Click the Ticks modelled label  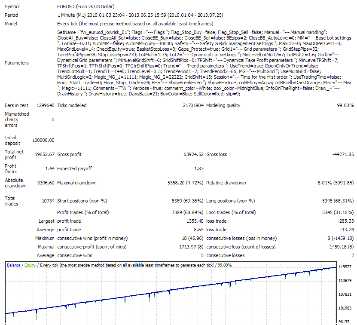click(72, 105)
